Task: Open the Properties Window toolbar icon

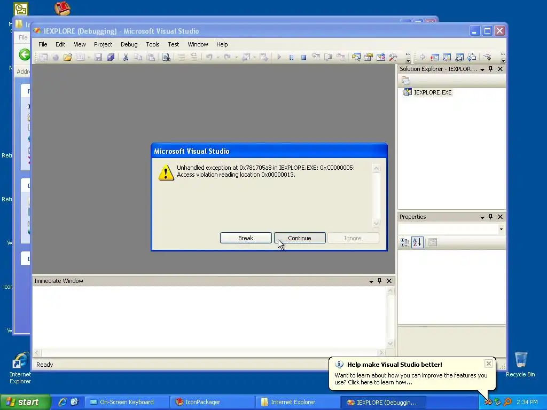Action: tap(369, 57)
